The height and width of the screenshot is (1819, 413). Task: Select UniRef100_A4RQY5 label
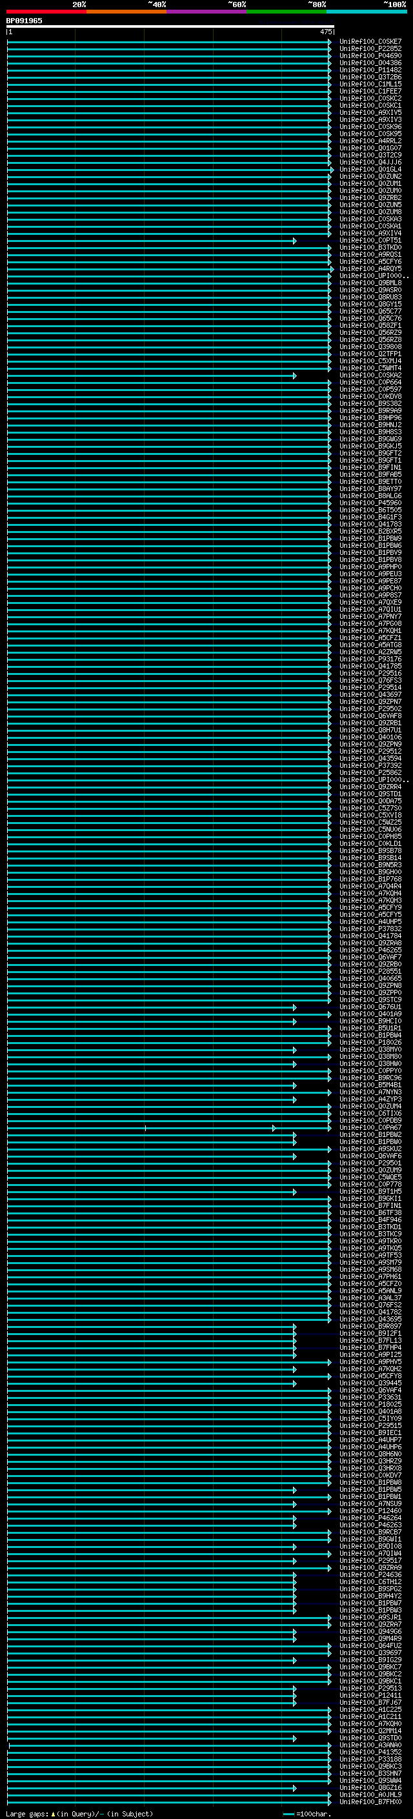point(370,269)
